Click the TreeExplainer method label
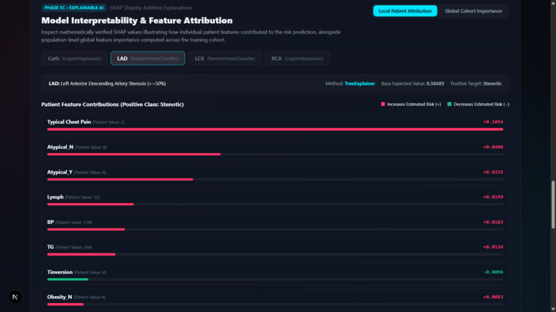The image size is (556, 312). tap(359, 83)
